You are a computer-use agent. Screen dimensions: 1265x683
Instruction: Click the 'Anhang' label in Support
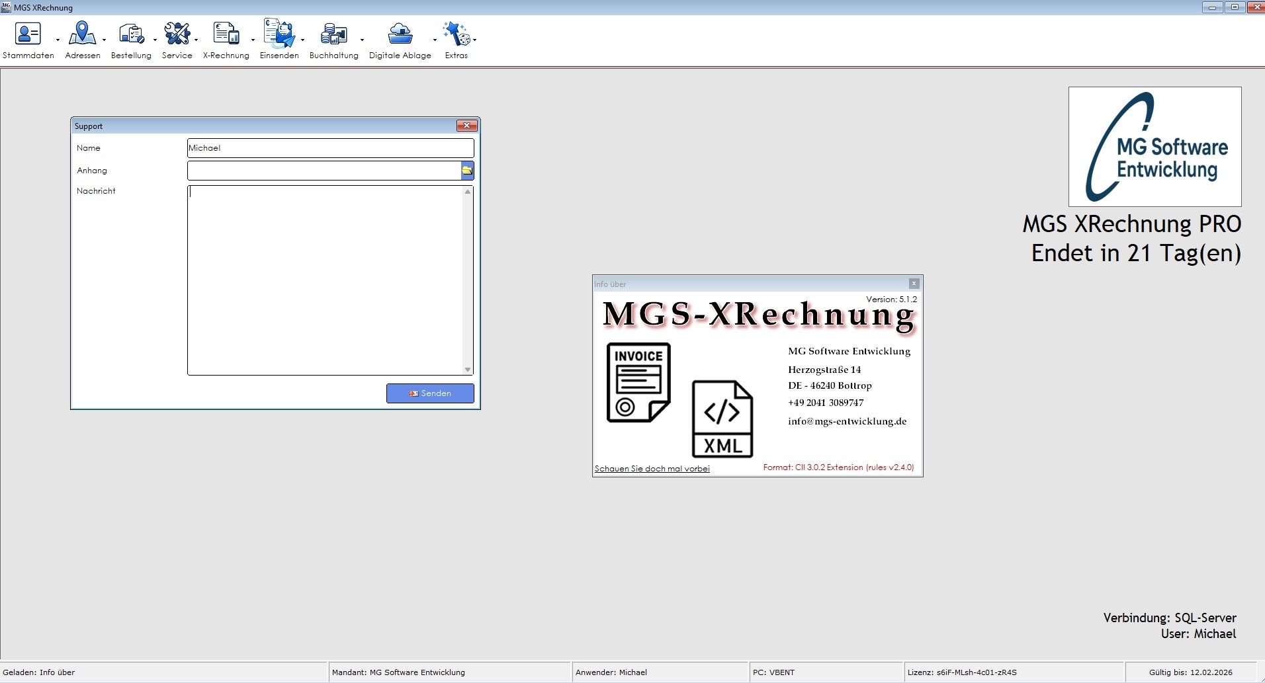point(92,171)
